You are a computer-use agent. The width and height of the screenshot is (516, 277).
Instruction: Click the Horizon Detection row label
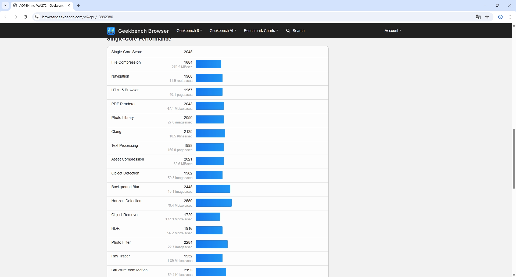126,201
